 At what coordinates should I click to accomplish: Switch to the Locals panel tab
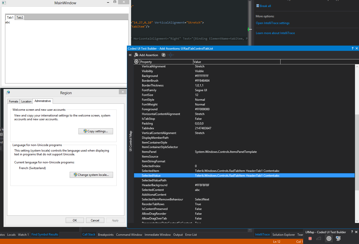pos(11,234)
